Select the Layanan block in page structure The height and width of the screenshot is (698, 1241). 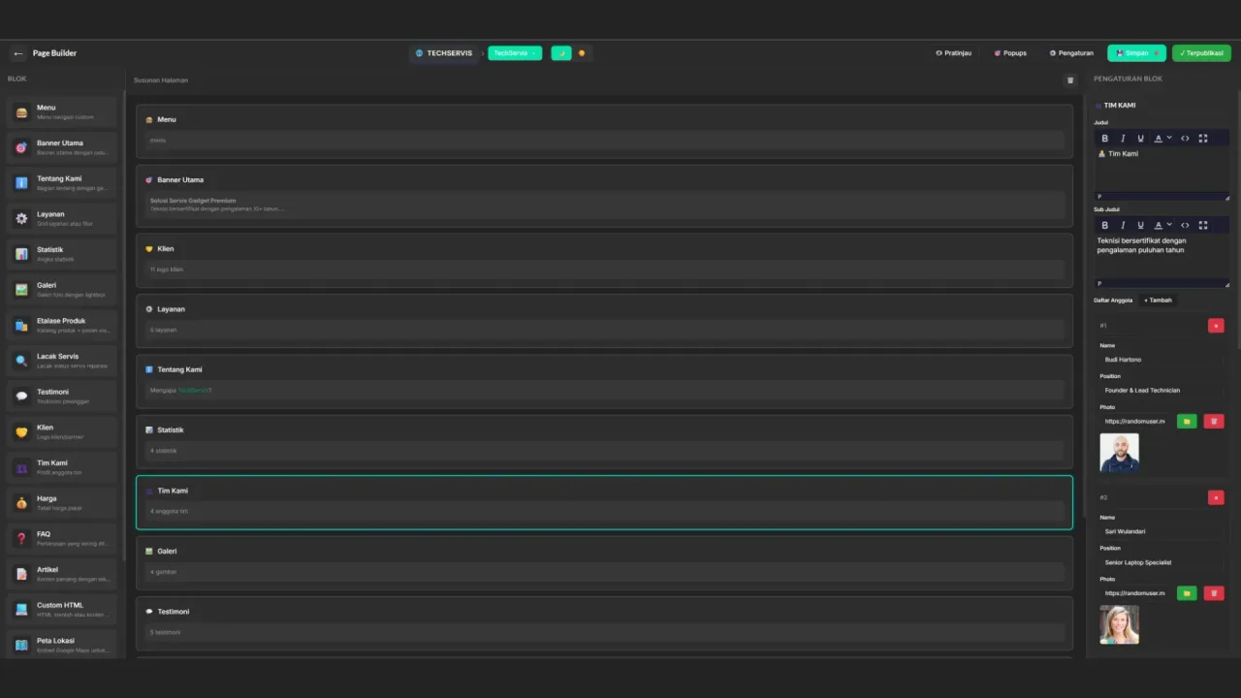pos(604,320)
